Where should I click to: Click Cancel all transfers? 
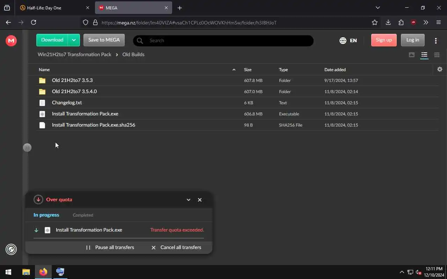[x=176, y=247]
